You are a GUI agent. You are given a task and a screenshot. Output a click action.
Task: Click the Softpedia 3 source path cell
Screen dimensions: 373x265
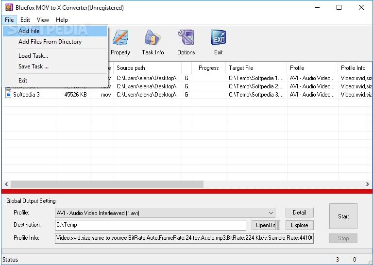[x=147, y=95]
